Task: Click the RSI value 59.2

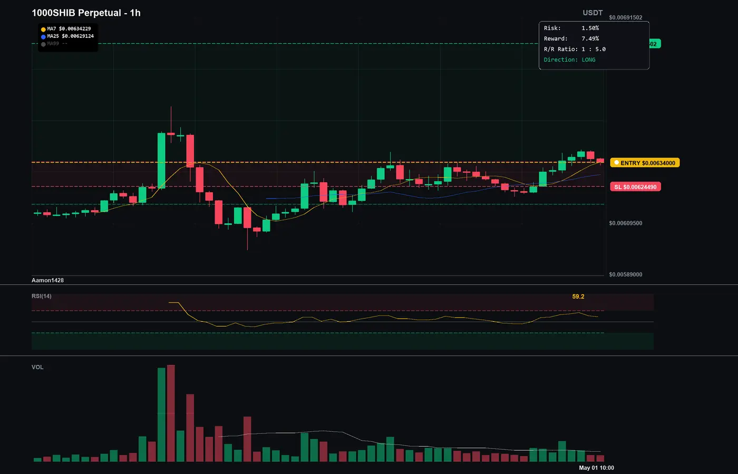Action: point(578,297)
